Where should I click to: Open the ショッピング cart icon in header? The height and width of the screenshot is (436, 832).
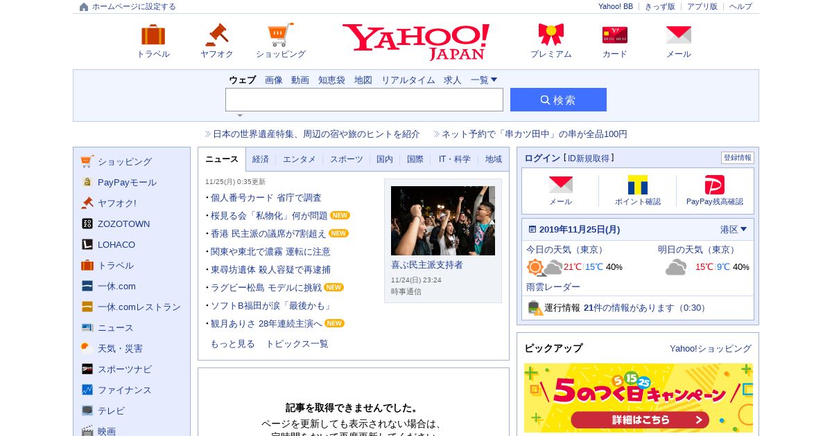(281, 35)
